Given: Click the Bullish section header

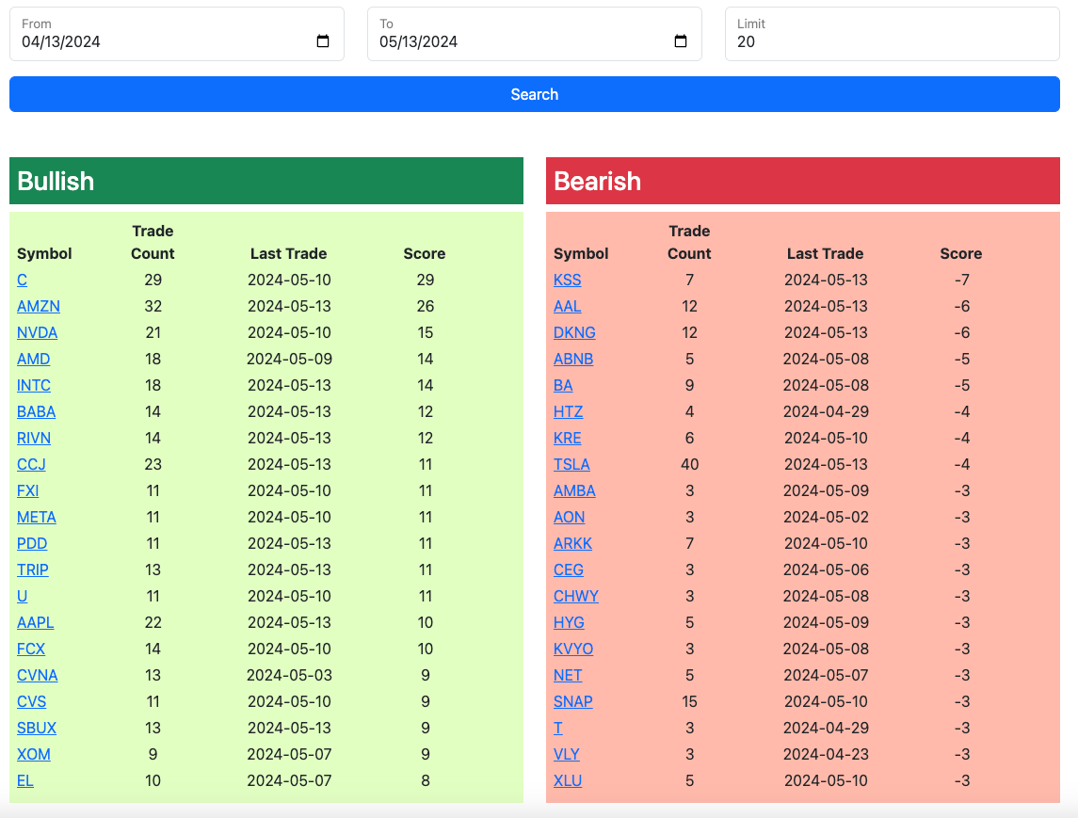Looking at the screenshot, I should 266,181.
